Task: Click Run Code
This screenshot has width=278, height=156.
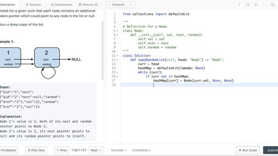Action: point(248,150)
